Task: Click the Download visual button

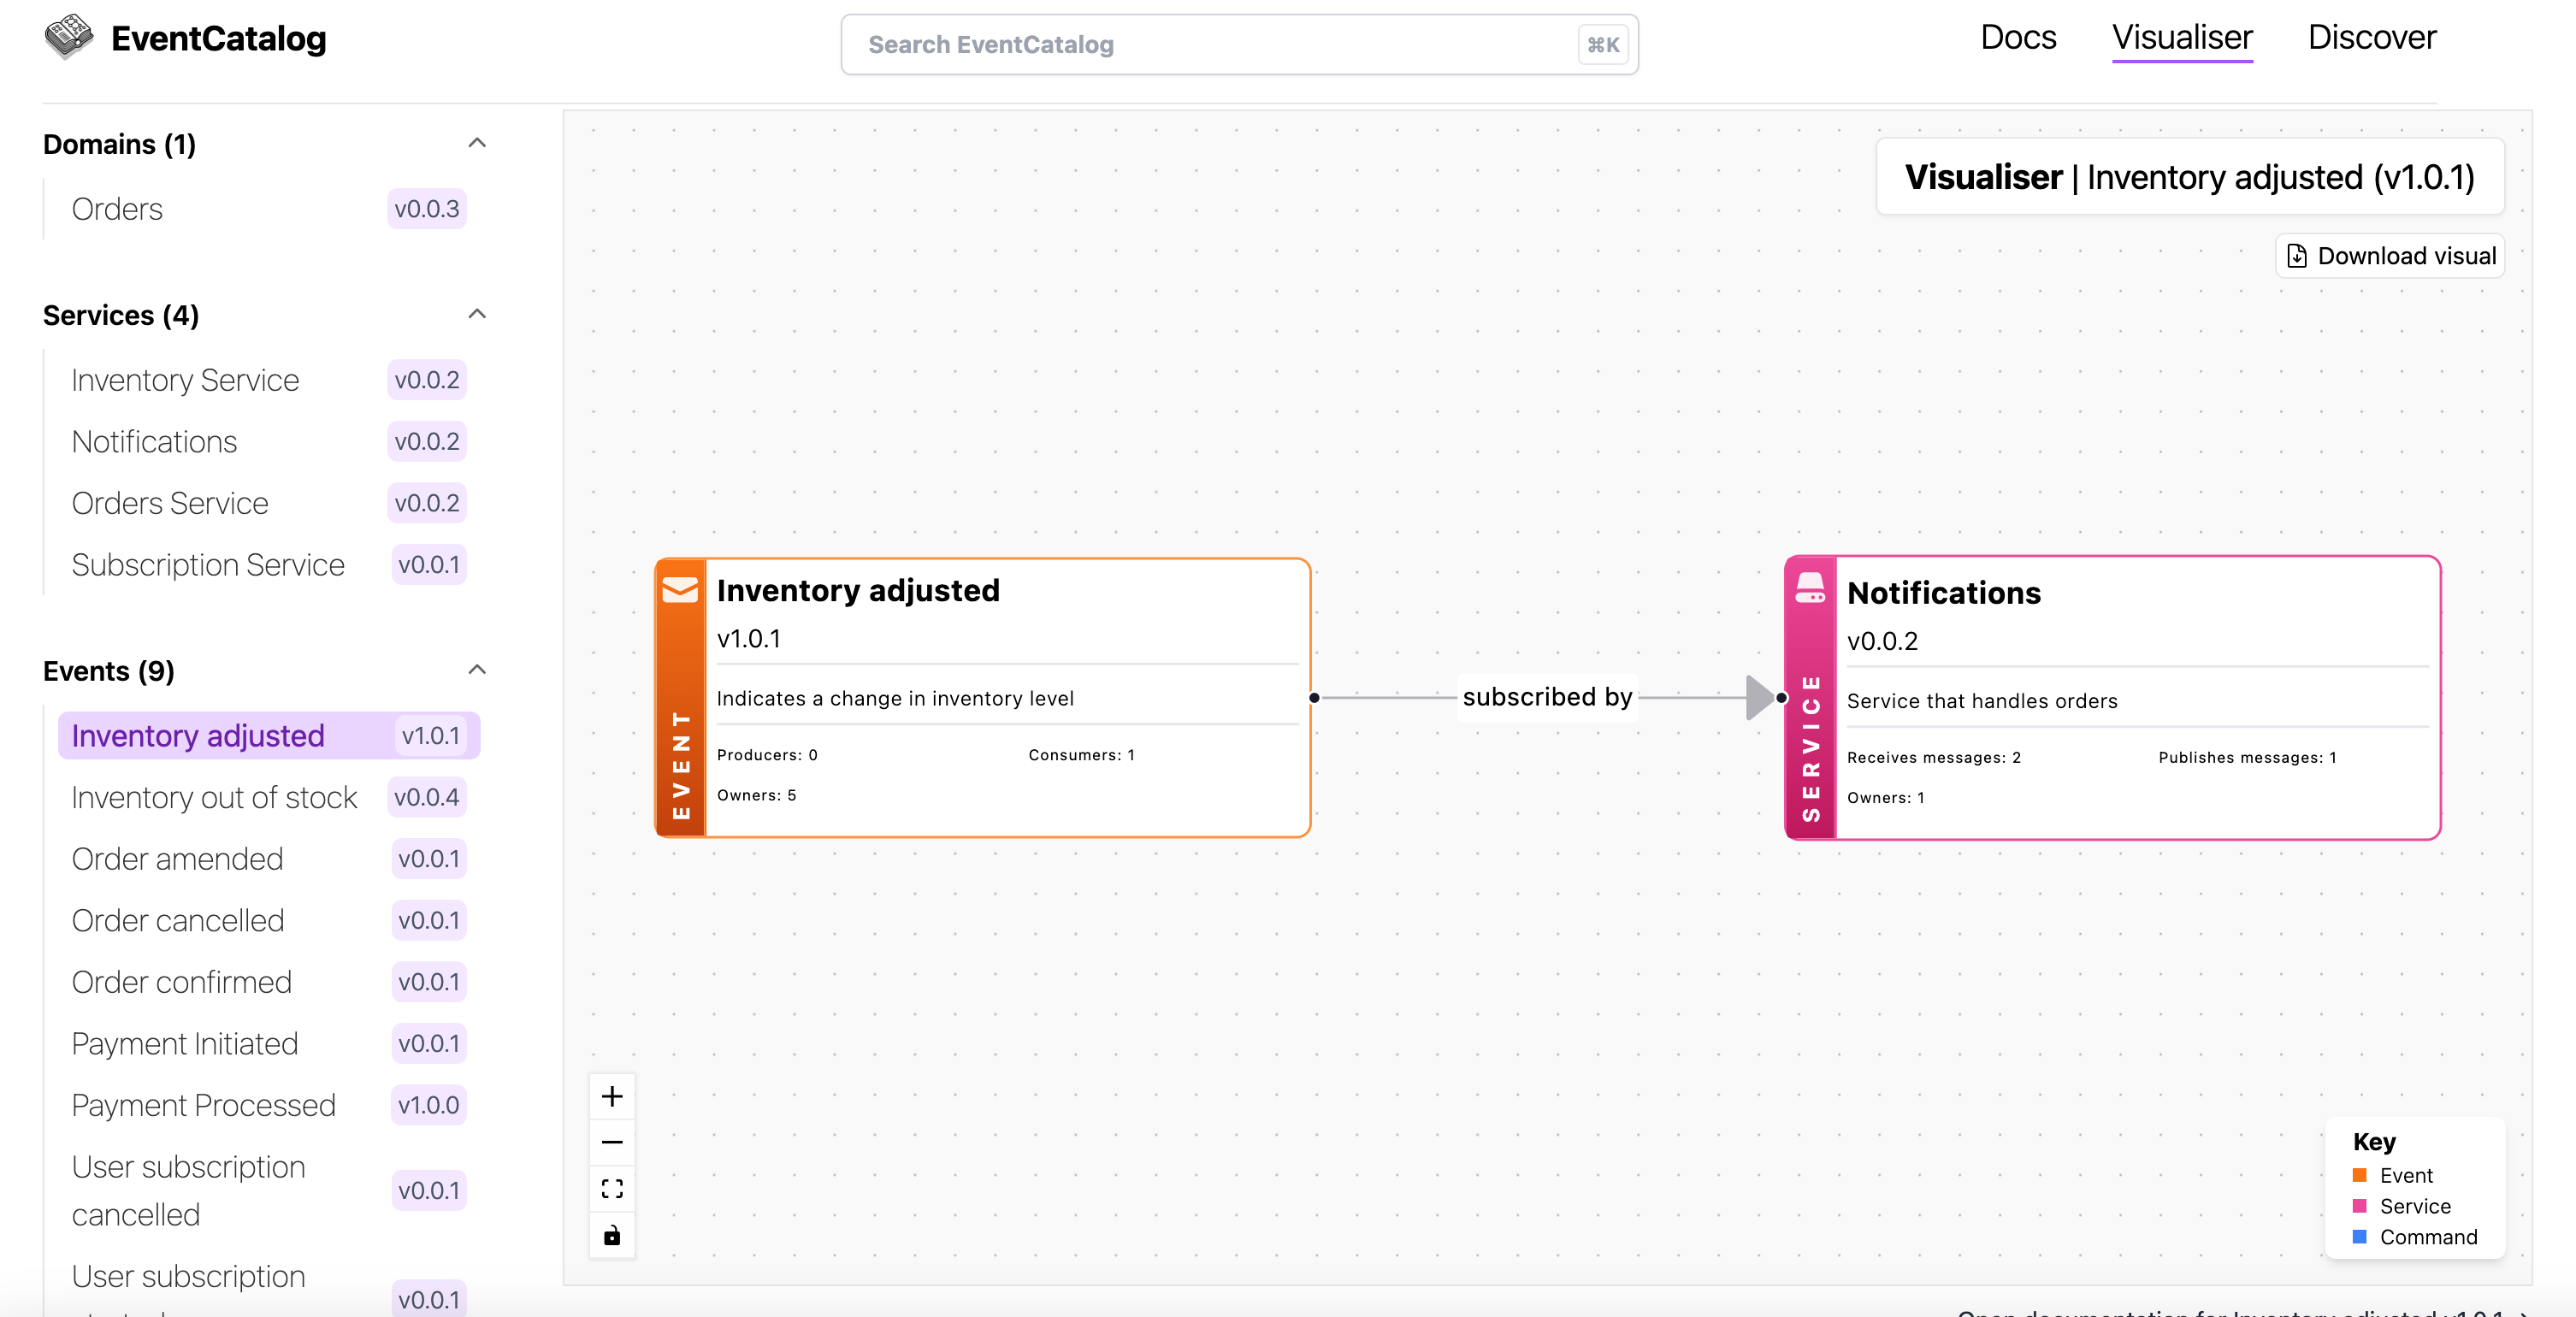Action: [2390, 256]
